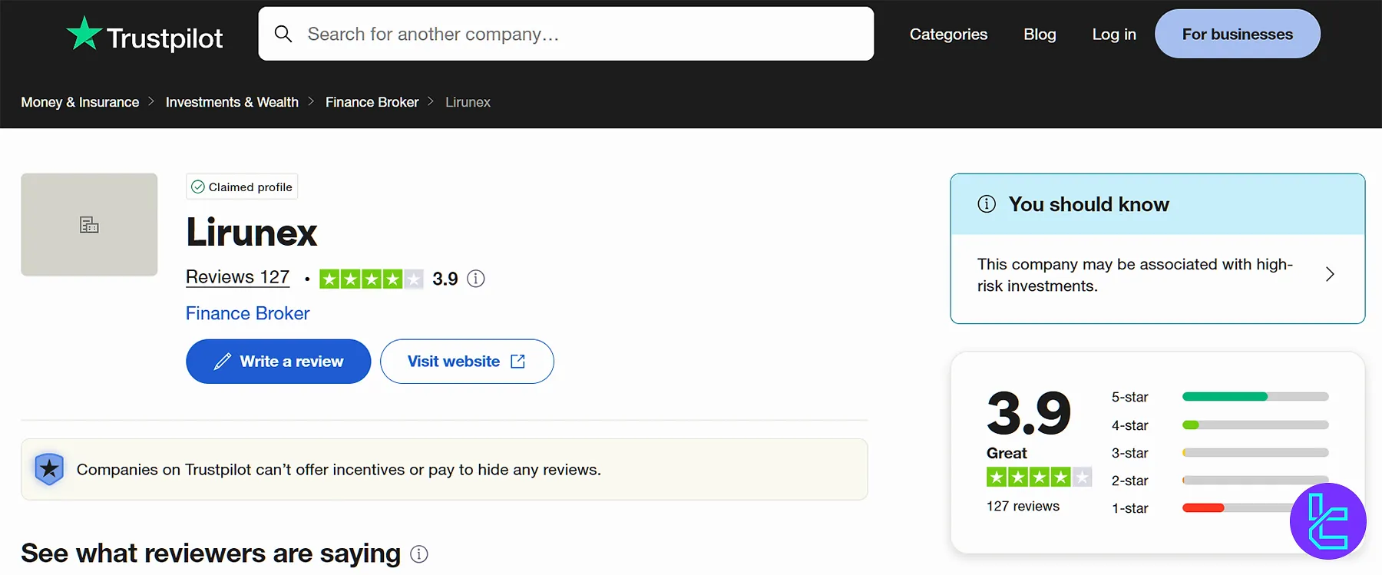This screenshot has width=1382, height=575.
Task: Filter reviews by 1-star checkbox
Action: 1130,508
